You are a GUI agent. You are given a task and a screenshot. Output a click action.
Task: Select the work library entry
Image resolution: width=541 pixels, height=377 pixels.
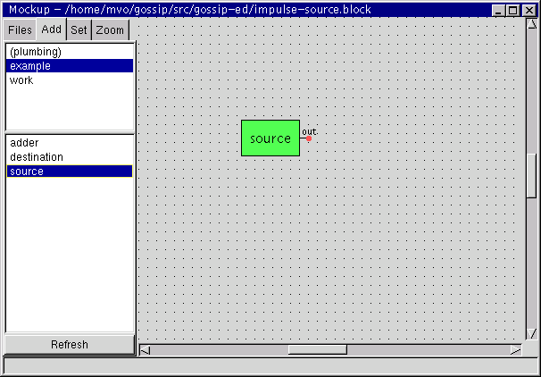[21, 80]
